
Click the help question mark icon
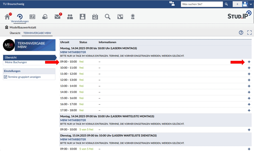tap(241, 32)
